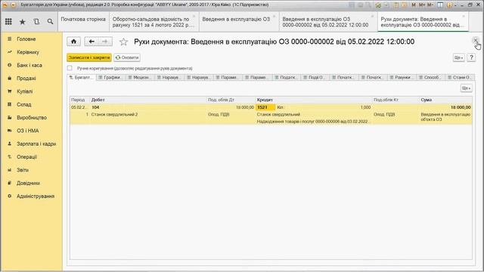Viewport: 484px width, 272px height.
Task: Open the dropdown arrow next to info icon
Action: [455, 5]
